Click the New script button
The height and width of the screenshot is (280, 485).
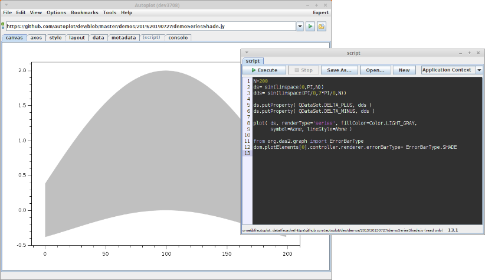point(404,70)
